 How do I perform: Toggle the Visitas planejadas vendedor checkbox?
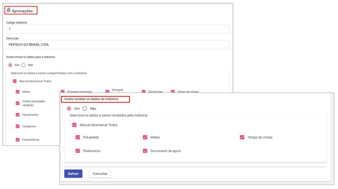(18, 103)
